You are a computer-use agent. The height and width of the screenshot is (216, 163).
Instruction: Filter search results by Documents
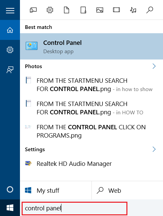(67, 10)
